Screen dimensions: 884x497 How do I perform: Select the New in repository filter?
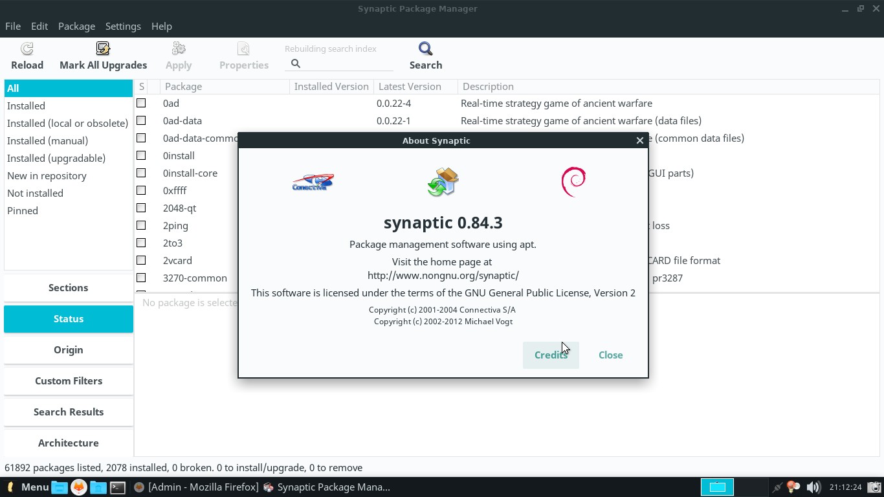click(x=69, y=176)
